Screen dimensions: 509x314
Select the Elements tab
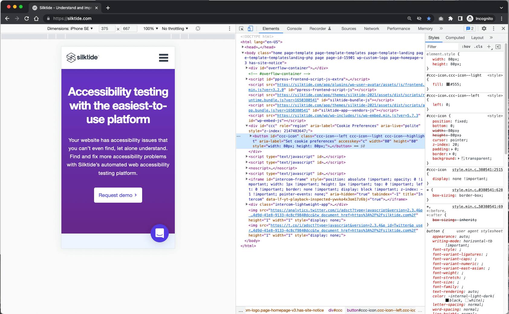point(271,28)
